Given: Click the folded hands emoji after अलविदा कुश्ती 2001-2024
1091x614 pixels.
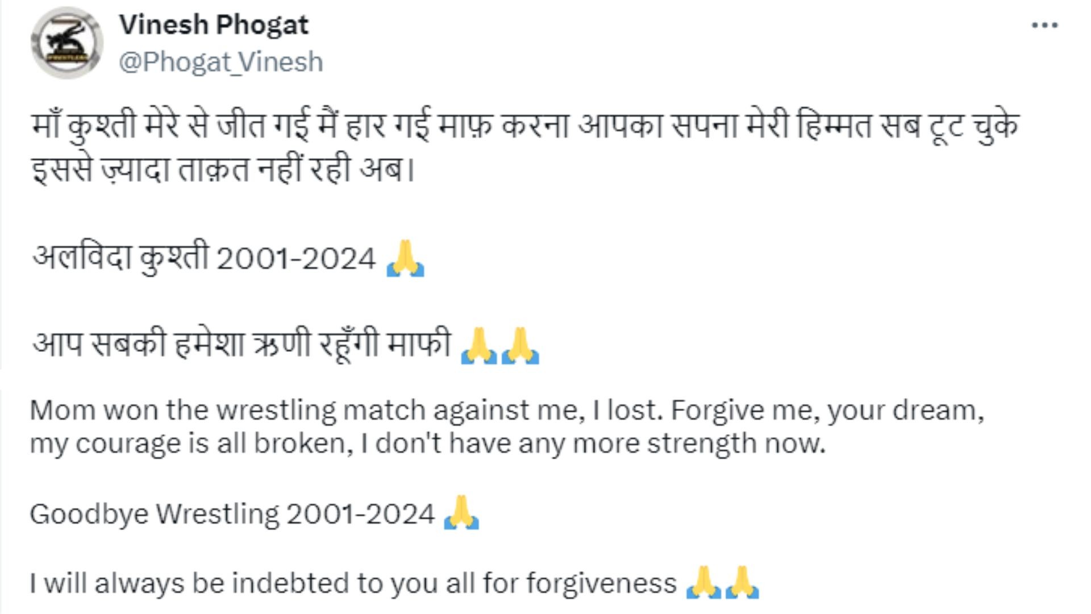Looking at the screenshot, I should click(405, 259).
